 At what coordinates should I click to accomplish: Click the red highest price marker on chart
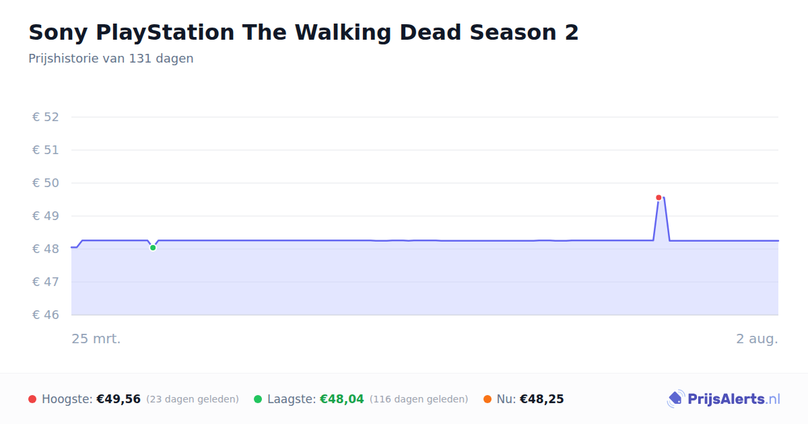pyautogui.click(x=659, y=197)
